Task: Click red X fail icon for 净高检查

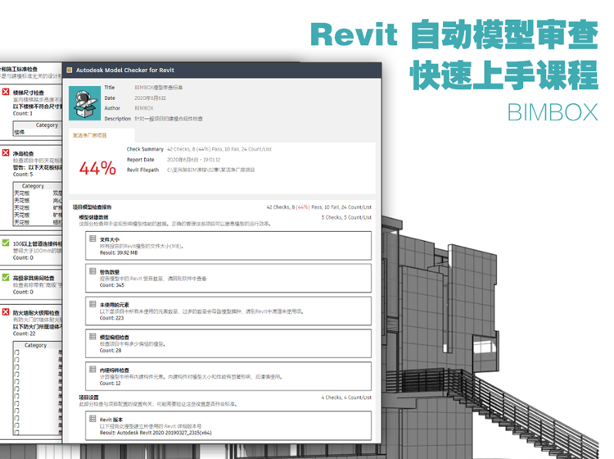Action: point(6,153)
